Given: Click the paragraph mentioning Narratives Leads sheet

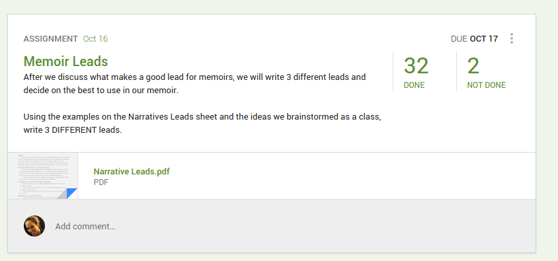Looking at the screenshot, I should tap(202, 123).
